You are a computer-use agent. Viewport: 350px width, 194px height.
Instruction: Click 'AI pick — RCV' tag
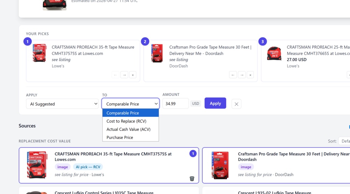point(88,167)
